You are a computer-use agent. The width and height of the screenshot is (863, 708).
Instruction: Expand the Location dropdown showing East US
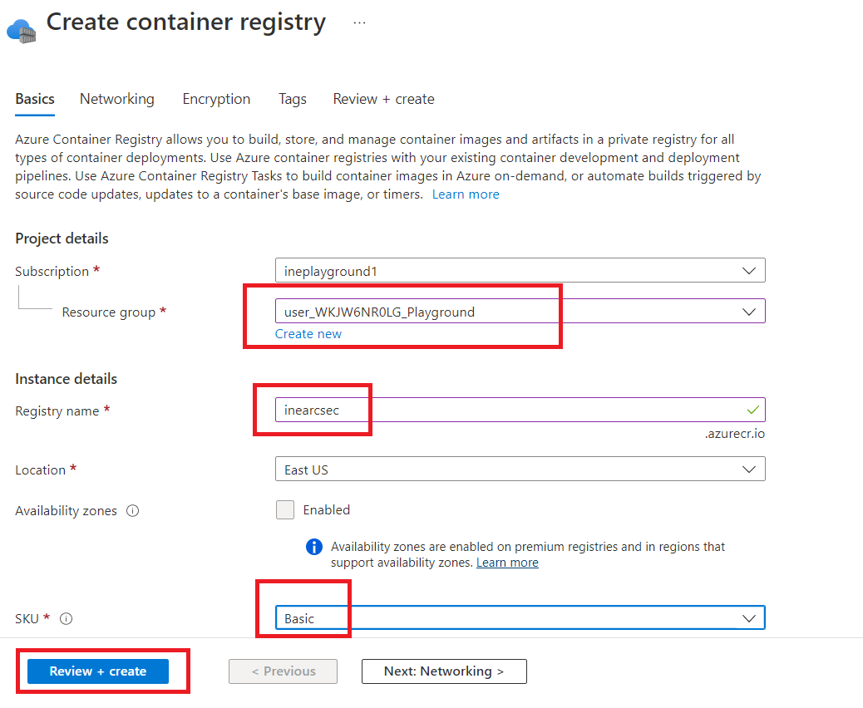coord(520,470)
